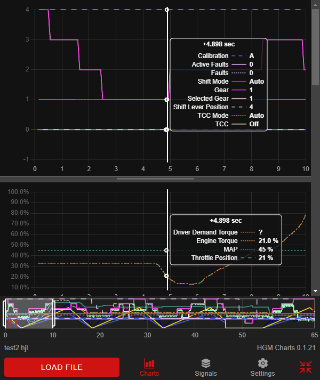Click the overview timeline near 50 seconds
The height and width of the screenshot is (380, 320).
[x=243, y=314]
